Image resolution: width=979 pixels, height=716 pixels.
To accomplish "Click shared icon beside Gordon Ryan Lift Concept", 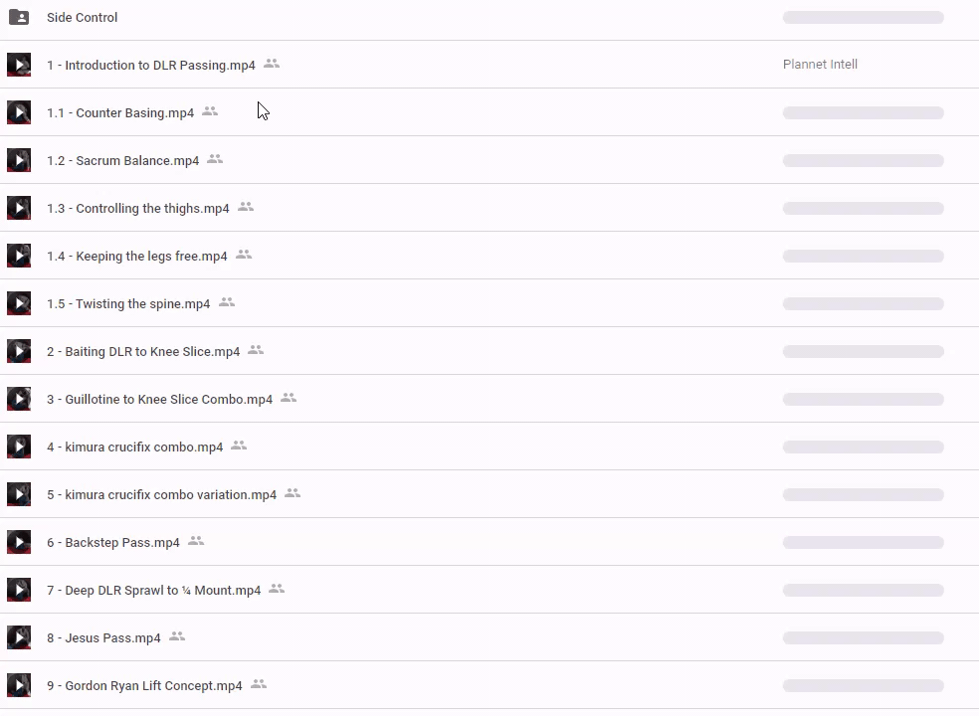I will click(x=259, y=684).
